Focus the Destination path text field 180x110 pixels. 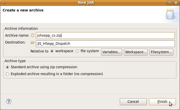105,44
